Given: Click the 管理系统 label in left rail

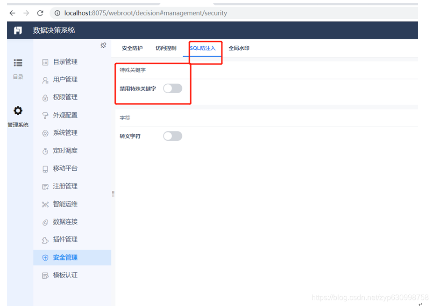Looking at the screenshot, I should [x=18, y=125].
